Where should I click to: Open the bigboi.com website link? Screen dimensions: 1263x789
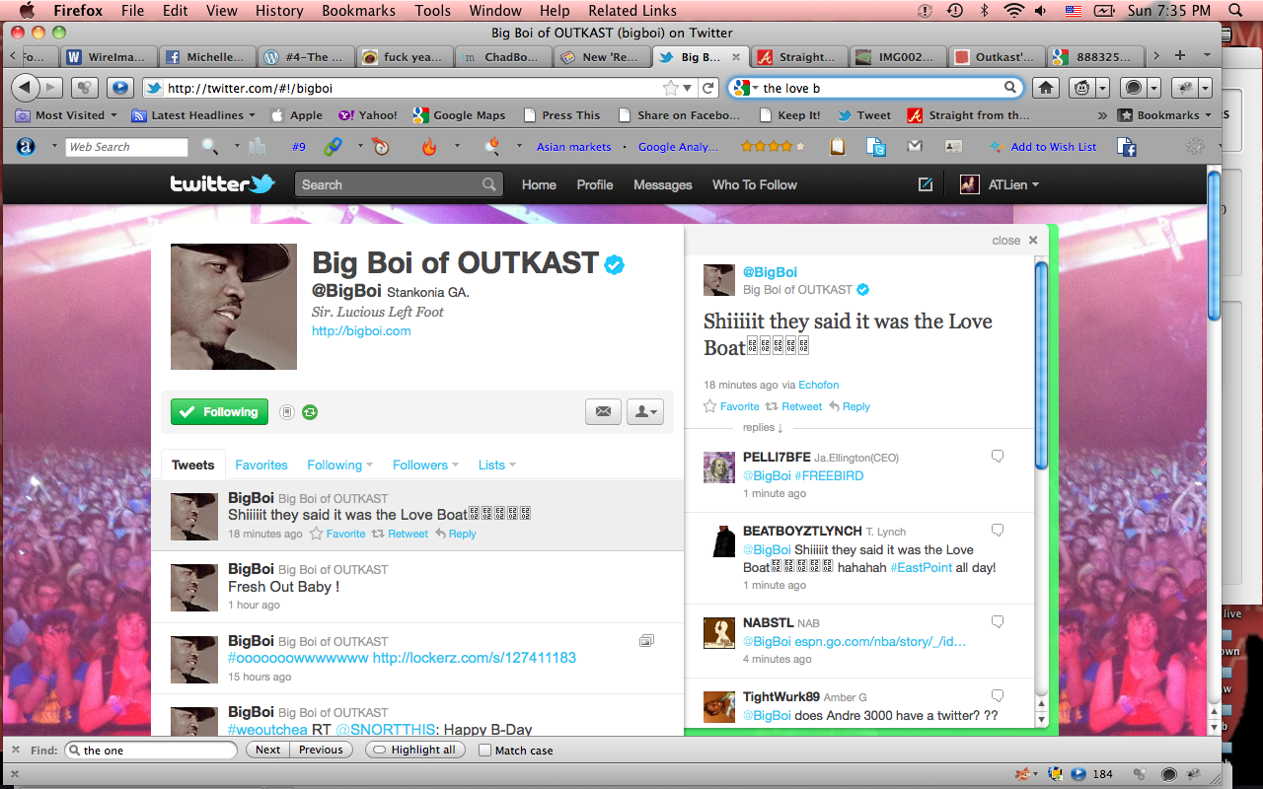[361, 331]
